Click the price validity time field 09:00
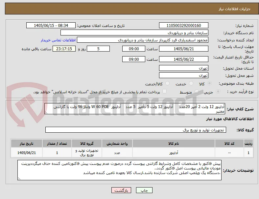The image size is (259, 199). (134, 59)
